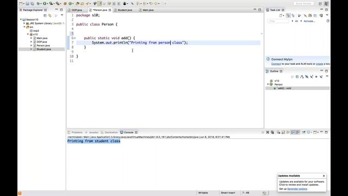Select Person.java in the Package Explorer

(43, 46)
